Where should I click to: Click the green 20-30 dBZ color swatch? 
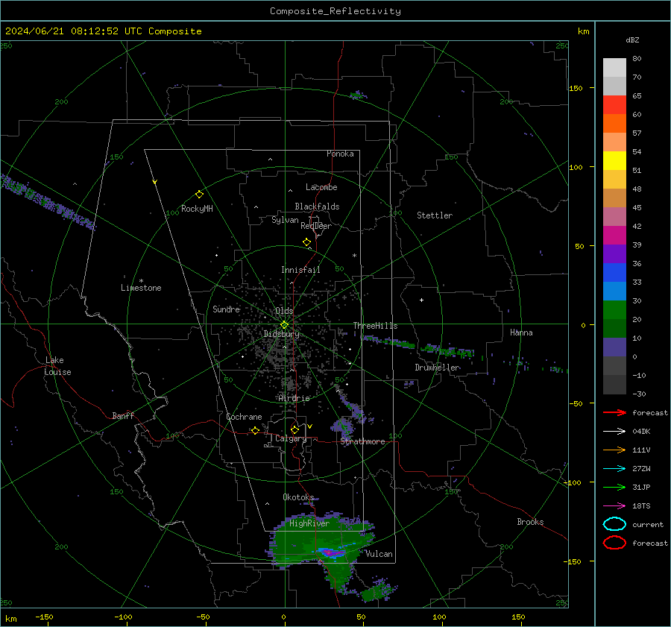614,310
